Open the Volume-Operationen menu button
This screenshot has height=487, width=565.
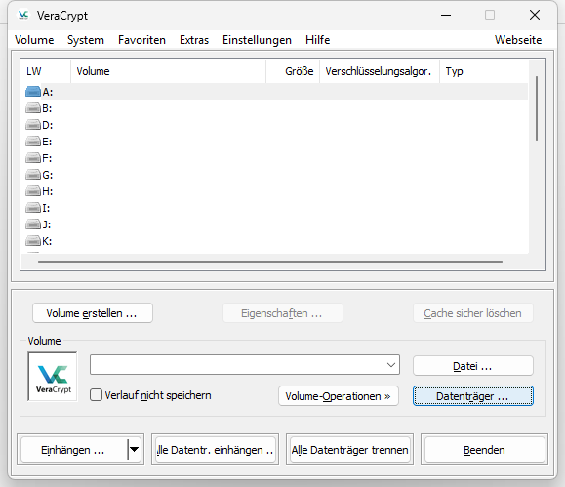tap(339, 396)
